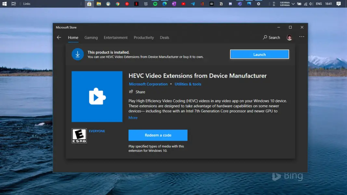Expand hidden icons in the system tray

click(x=293, y=4)
